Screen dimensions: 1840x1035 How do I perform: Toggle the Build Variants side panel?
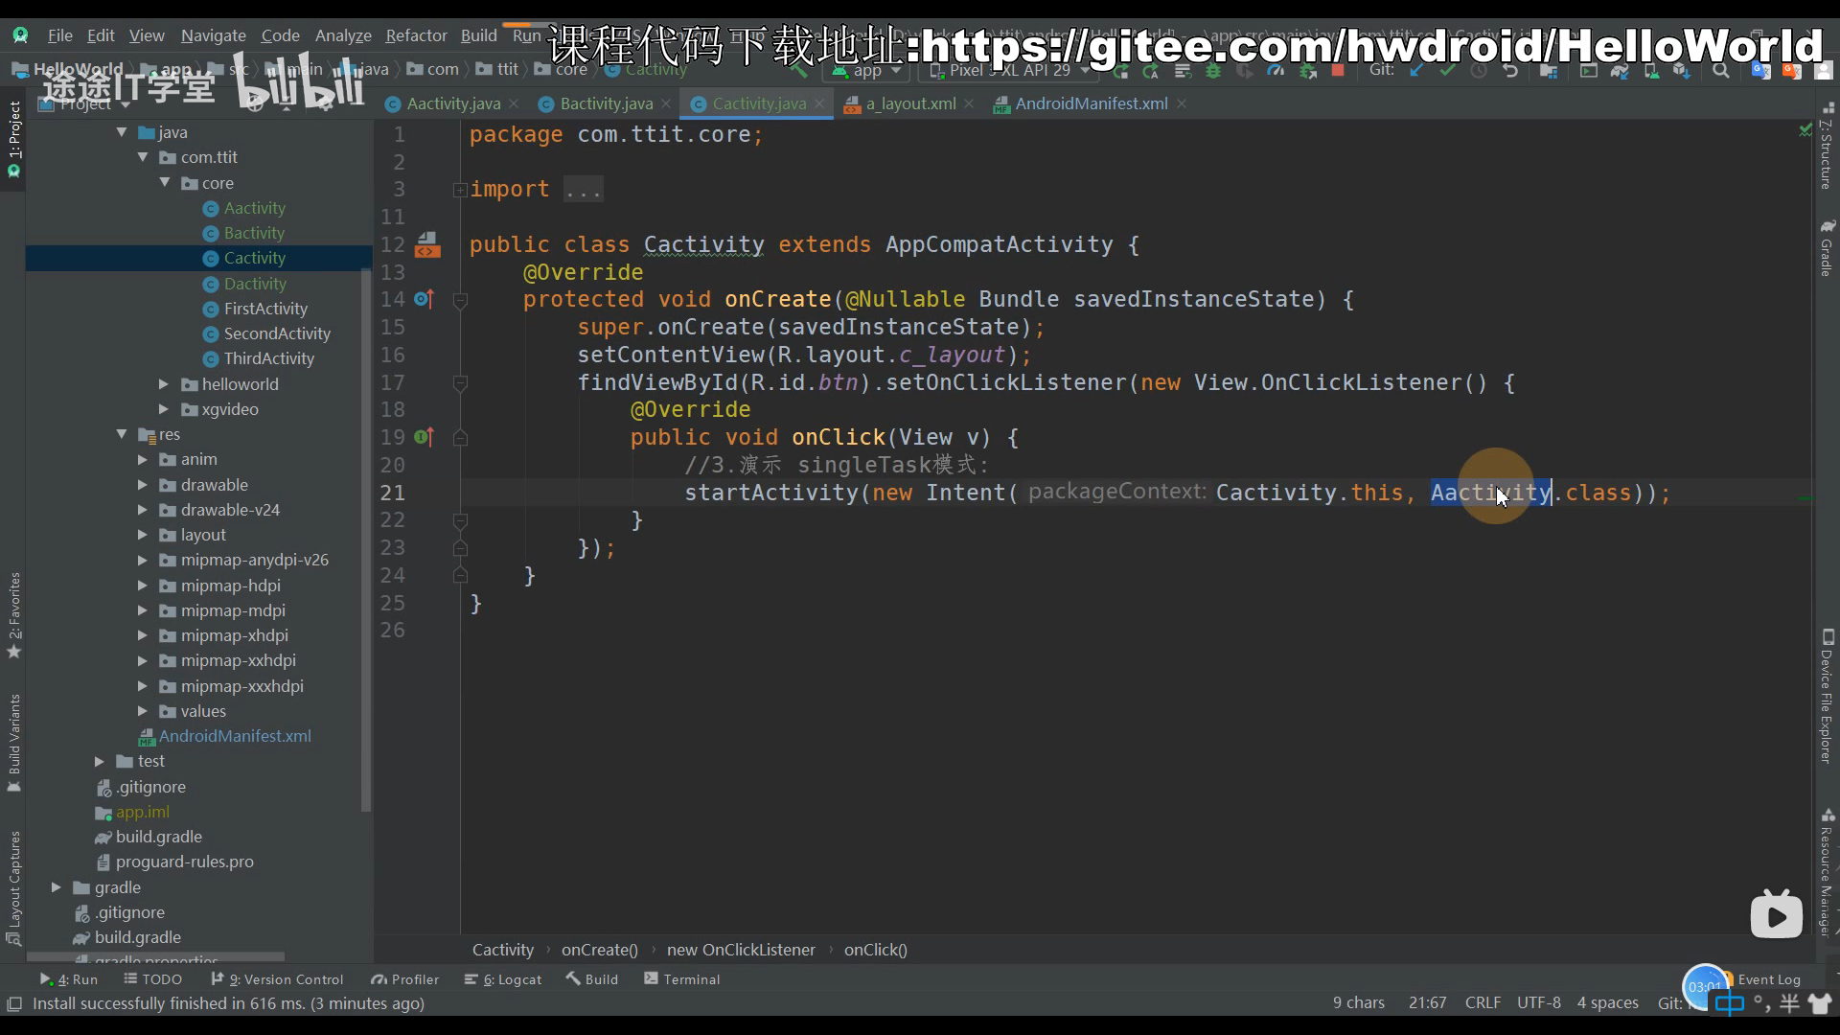13,743
